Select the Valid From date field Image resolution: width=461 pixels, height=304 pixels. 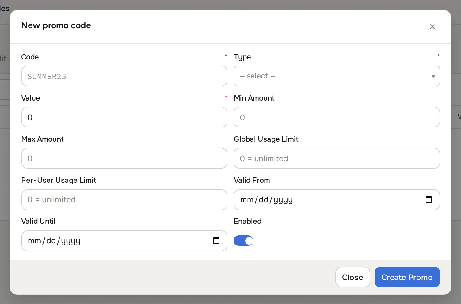(x=337, y=200)
